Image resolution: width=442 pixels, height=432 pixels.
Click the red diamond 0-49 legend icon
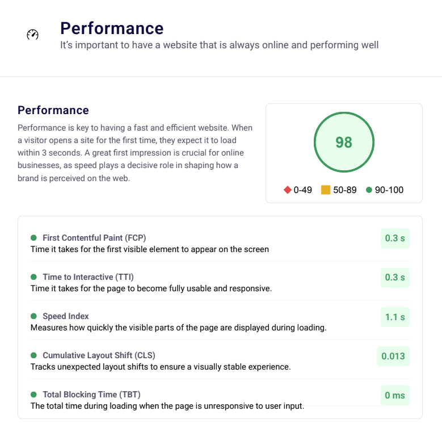pyautogui.click(x=288, y=190)
